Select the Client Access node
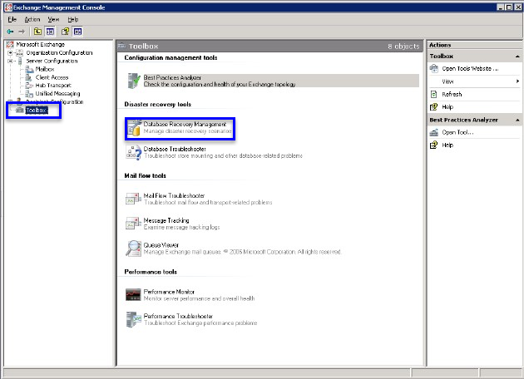This screenshot has height=379, width=524. coord(52,77)
